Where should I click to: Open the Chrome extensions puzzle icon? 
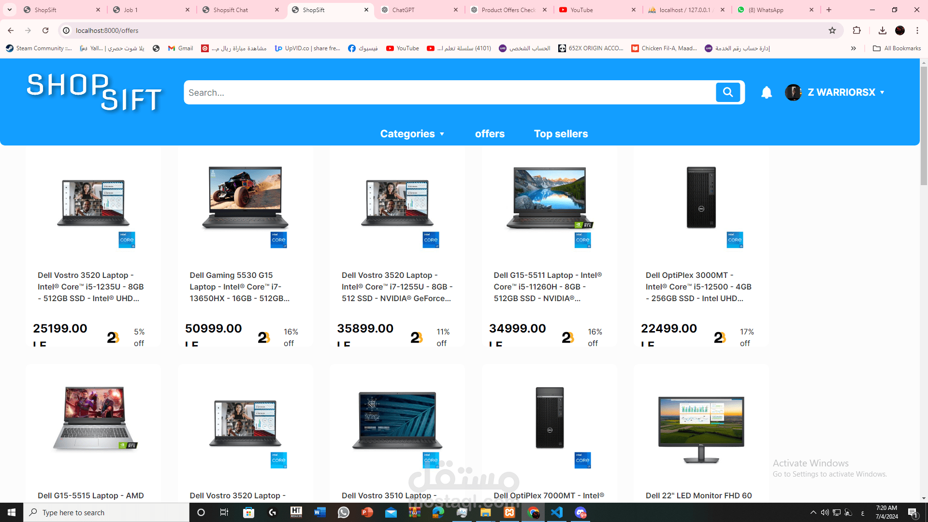857,30
